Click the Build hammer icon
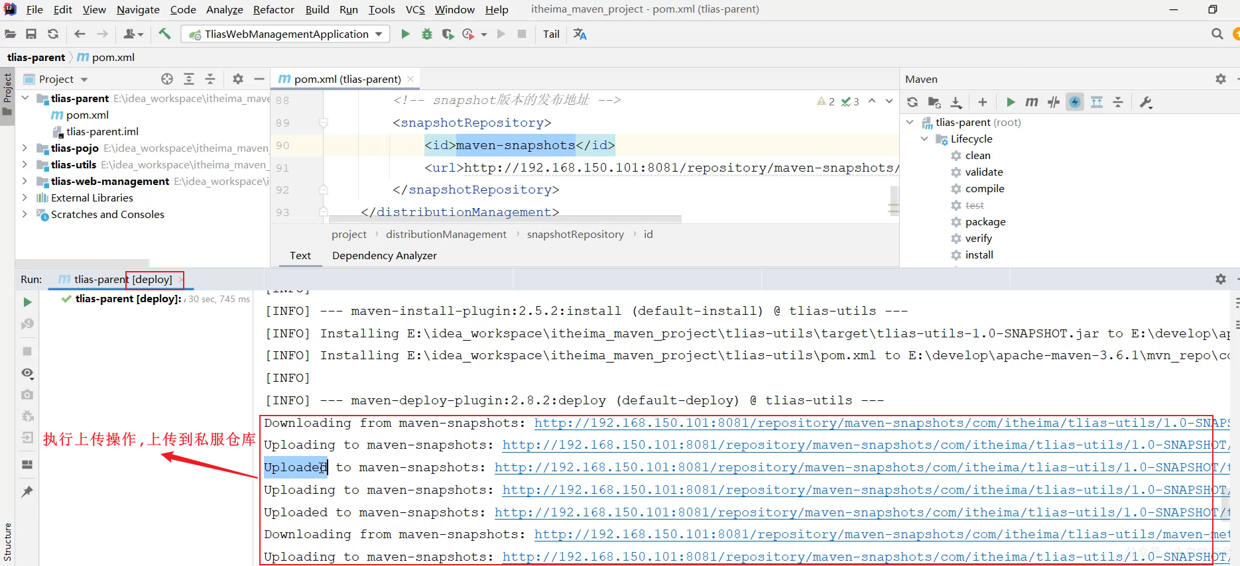The width and height of the screenshot is (1240, 566). [x=165, y=34]
